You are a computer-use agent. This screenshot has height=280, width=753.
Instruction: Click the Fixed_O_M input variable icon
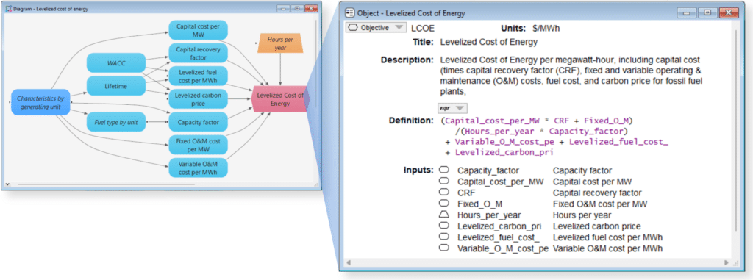(x=444, y=204)
